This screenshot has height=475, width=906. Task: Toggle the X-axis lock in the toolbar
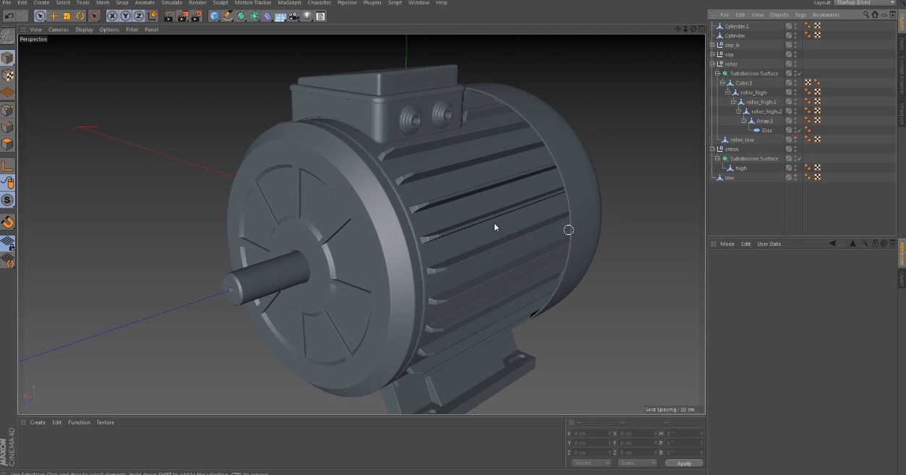[x=111, y=16]
